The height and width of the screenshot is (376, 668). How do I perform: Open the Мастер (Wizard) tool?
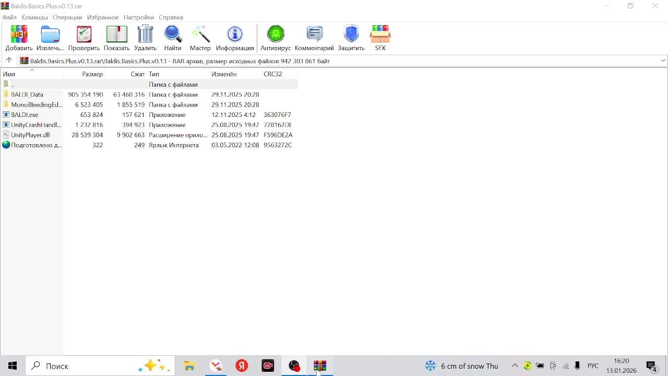(200, 38)
